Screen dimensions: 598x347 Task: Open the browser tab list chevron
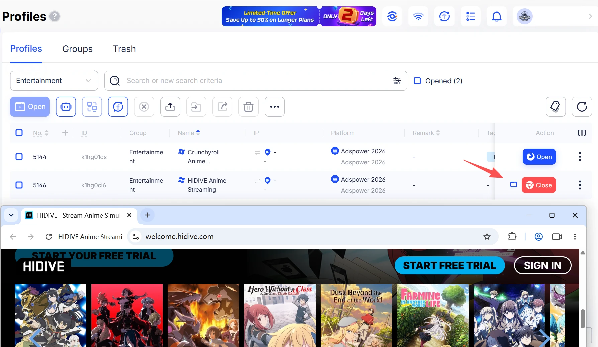click(11, 215)
